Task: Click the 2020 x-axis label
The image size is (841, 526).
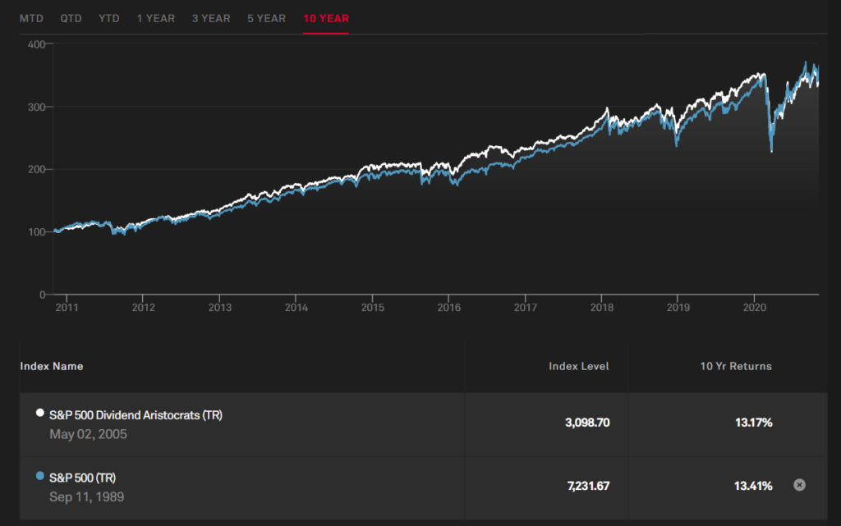Action: [755, 308]
